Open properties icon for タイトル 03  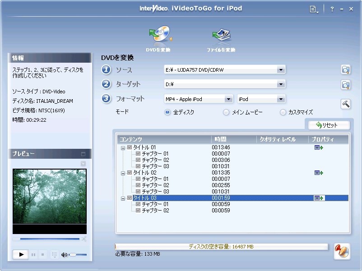pos(319,198)
